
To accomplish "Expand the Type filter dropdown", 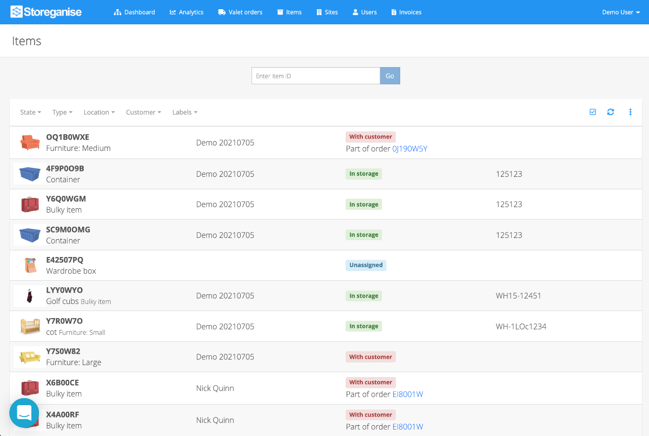I will click(62, 113).
